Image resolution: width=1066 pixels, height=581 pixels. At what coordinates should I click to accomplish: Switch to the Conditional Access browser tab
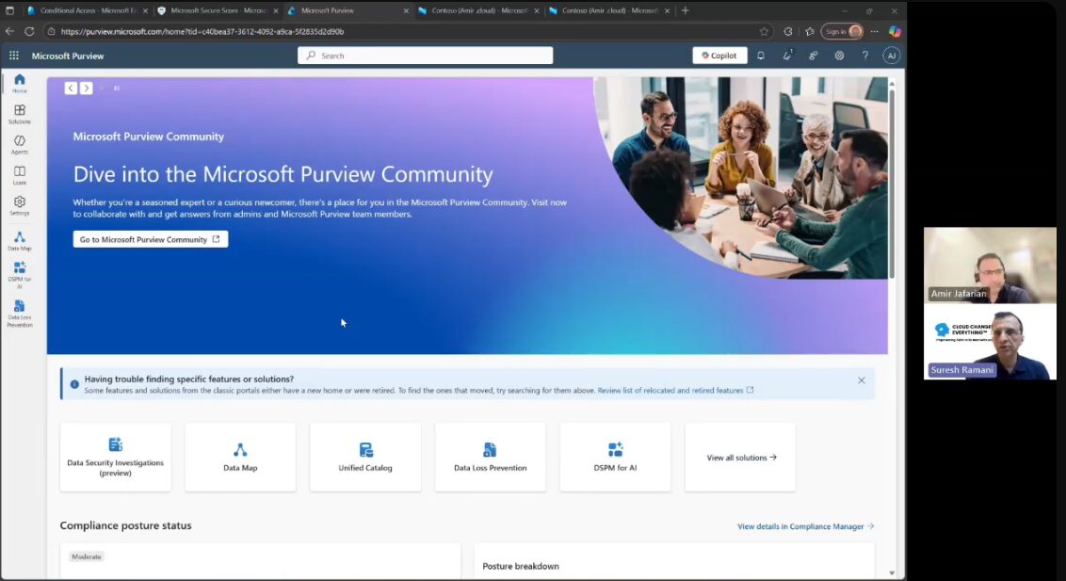[x=83, y=10]
